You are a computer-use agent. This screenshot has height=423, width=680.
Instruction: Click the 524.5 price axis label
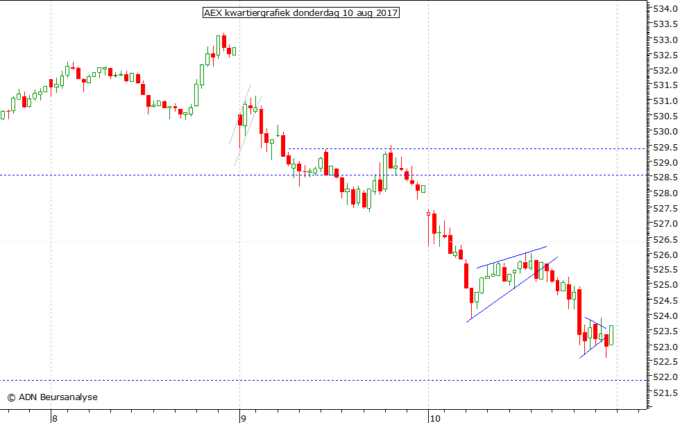point(665,300)
